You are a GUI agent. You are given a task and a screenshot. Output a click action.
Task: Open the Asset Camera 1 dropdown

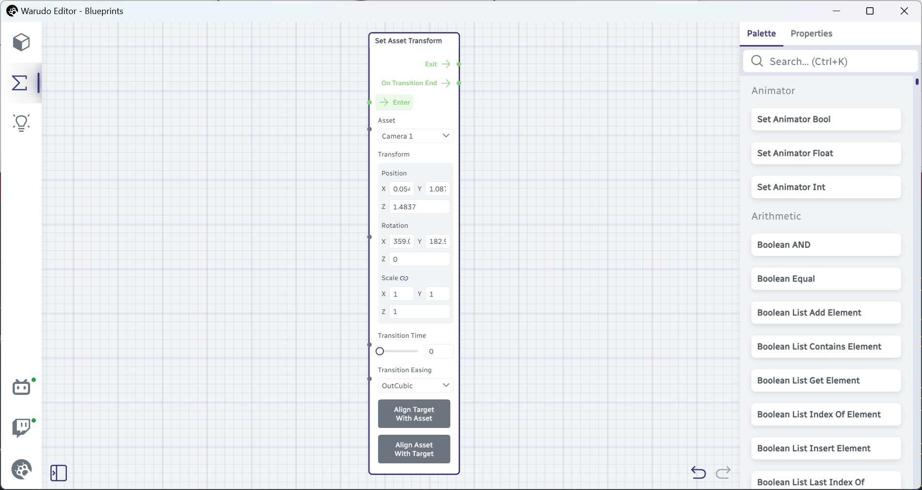(415, 136)
